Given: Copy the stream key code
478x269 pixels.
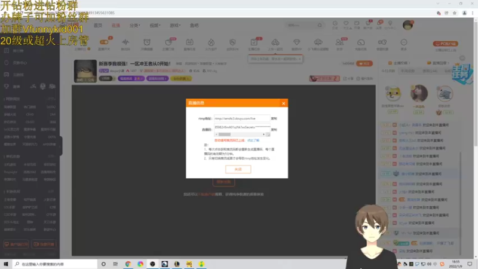Looking at the screenshot, I should pos(274,130).
